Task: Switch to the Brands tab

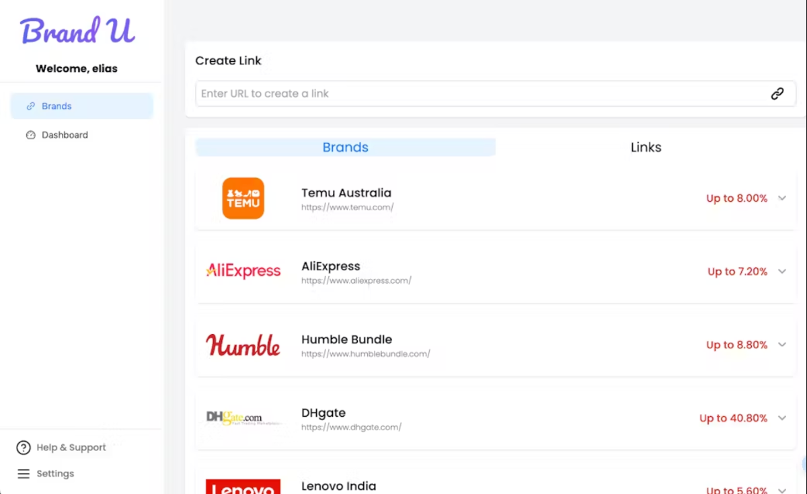Action: 346,147
